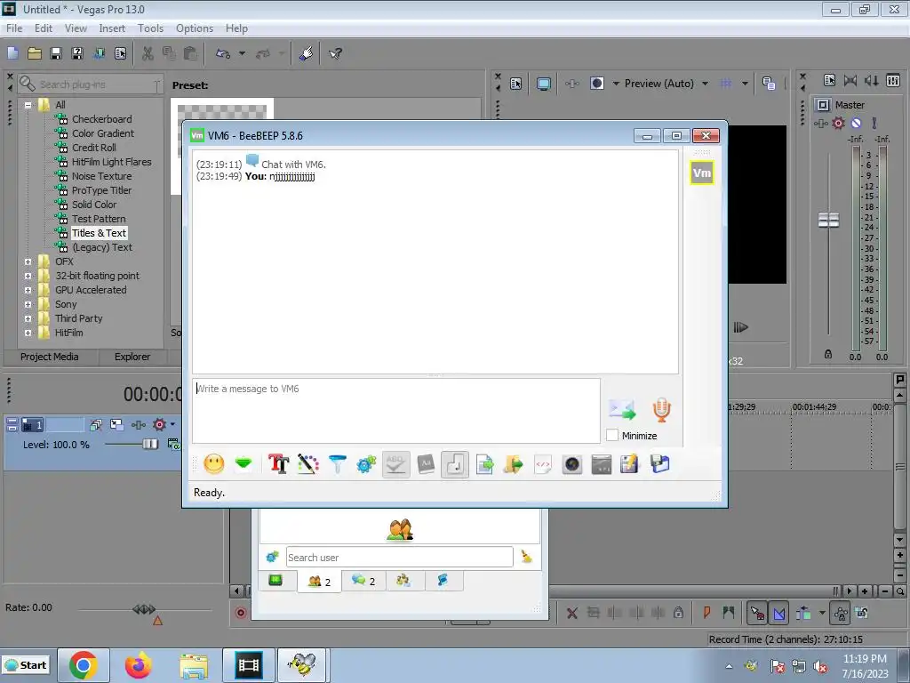
Task: Click the dark window icon in chat toolbar
Action: [x=602, y=464]
